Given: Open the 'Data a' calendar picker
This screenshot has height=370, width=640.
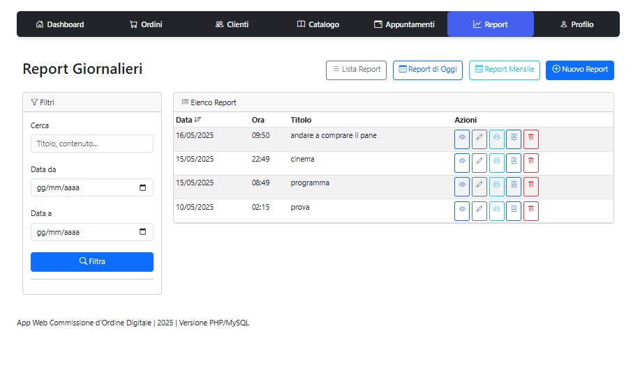Looking at the screenshot, I should 143,233.
